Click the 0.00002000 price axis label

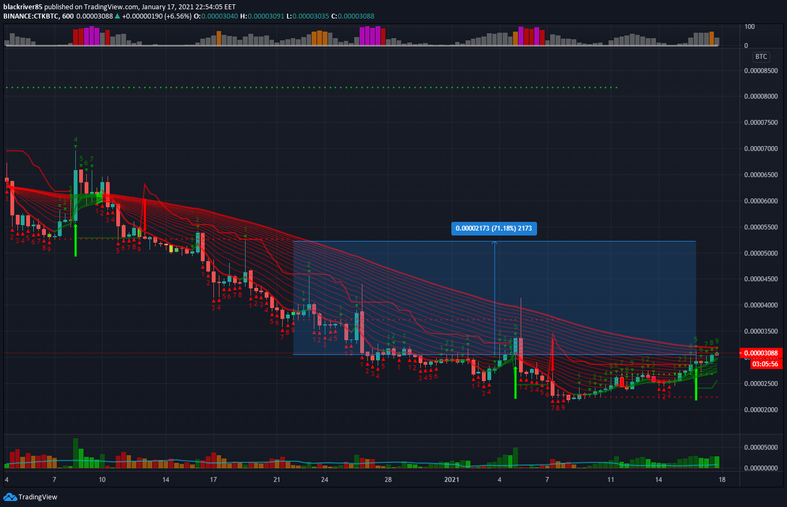click(761, 410)
